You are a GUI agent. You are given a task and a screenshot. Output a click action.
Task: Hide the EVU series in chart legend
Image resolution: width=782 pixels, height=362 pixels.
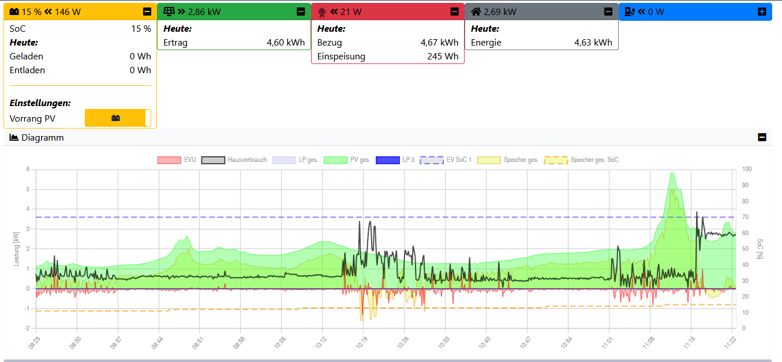[177, 160]
